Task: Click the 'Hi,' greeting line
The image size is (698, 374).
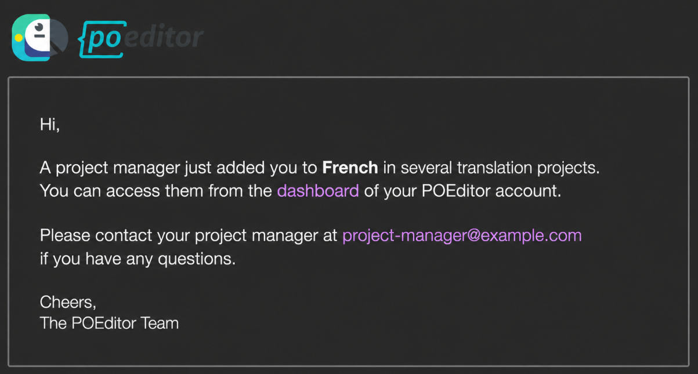Action: pyautogui.click(x=50, y=124)
